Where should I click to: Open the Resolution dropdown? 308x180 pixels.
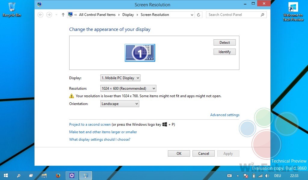coord(128,88)
